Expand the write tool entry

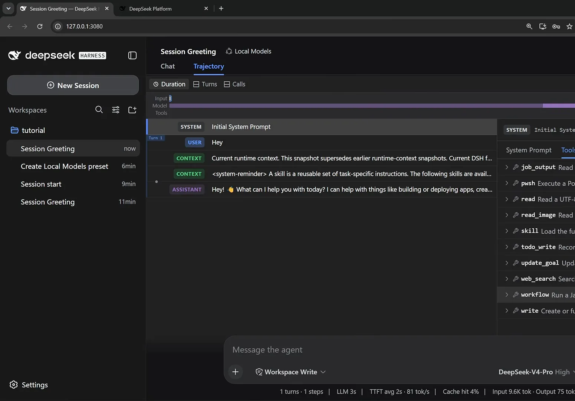click(507, 311)
